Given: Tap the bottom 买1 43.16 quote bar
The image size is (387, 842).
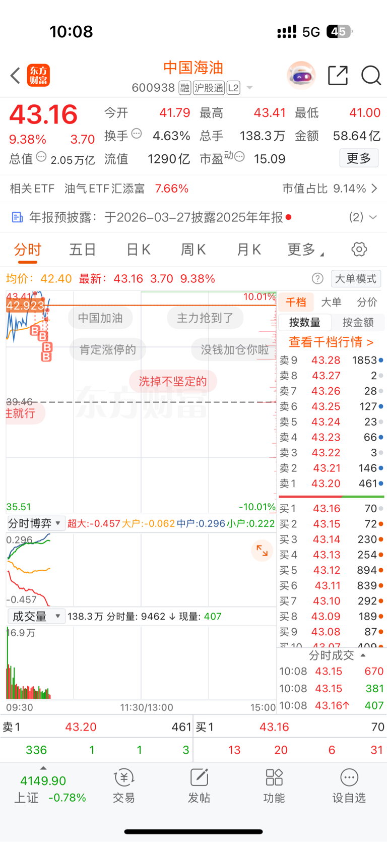Looking at the screenshot, I should tap(290, 727).
